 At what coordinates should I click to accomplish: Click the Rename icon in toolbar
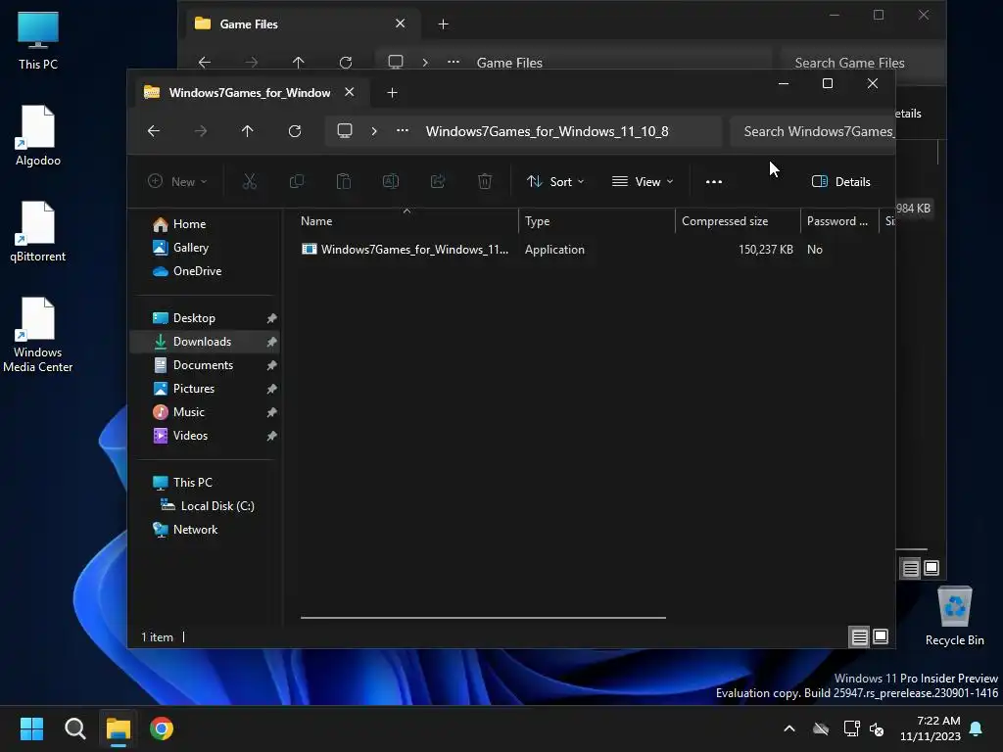coord(391,181)
